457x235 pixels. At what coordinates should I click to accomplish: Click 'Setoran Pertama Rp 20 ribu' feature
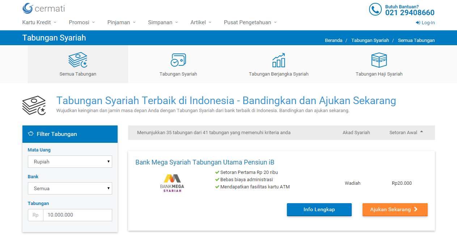(x=249, y=172)
